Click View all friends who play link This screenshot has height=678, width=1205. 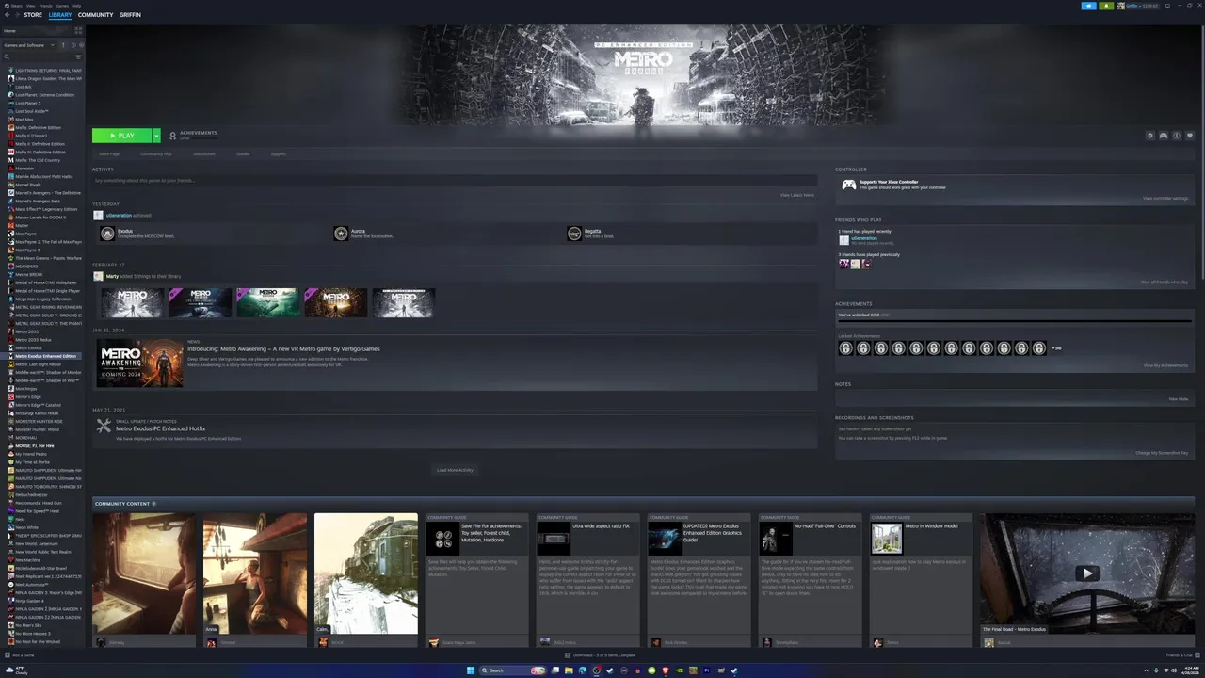[1165, 282]
